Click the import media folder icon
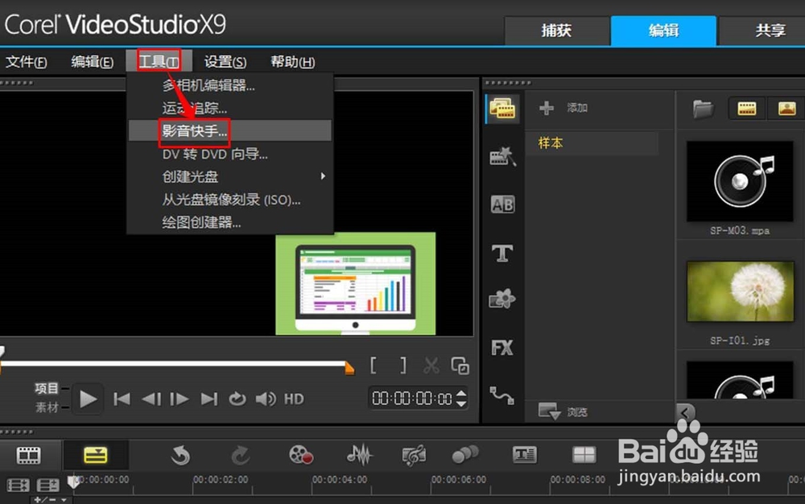The image size is (805, 504). 703,109
